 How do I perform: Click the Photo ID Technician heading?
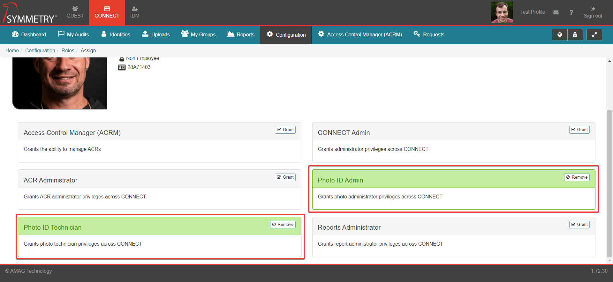pyautogui.click(x=53, y=227)
